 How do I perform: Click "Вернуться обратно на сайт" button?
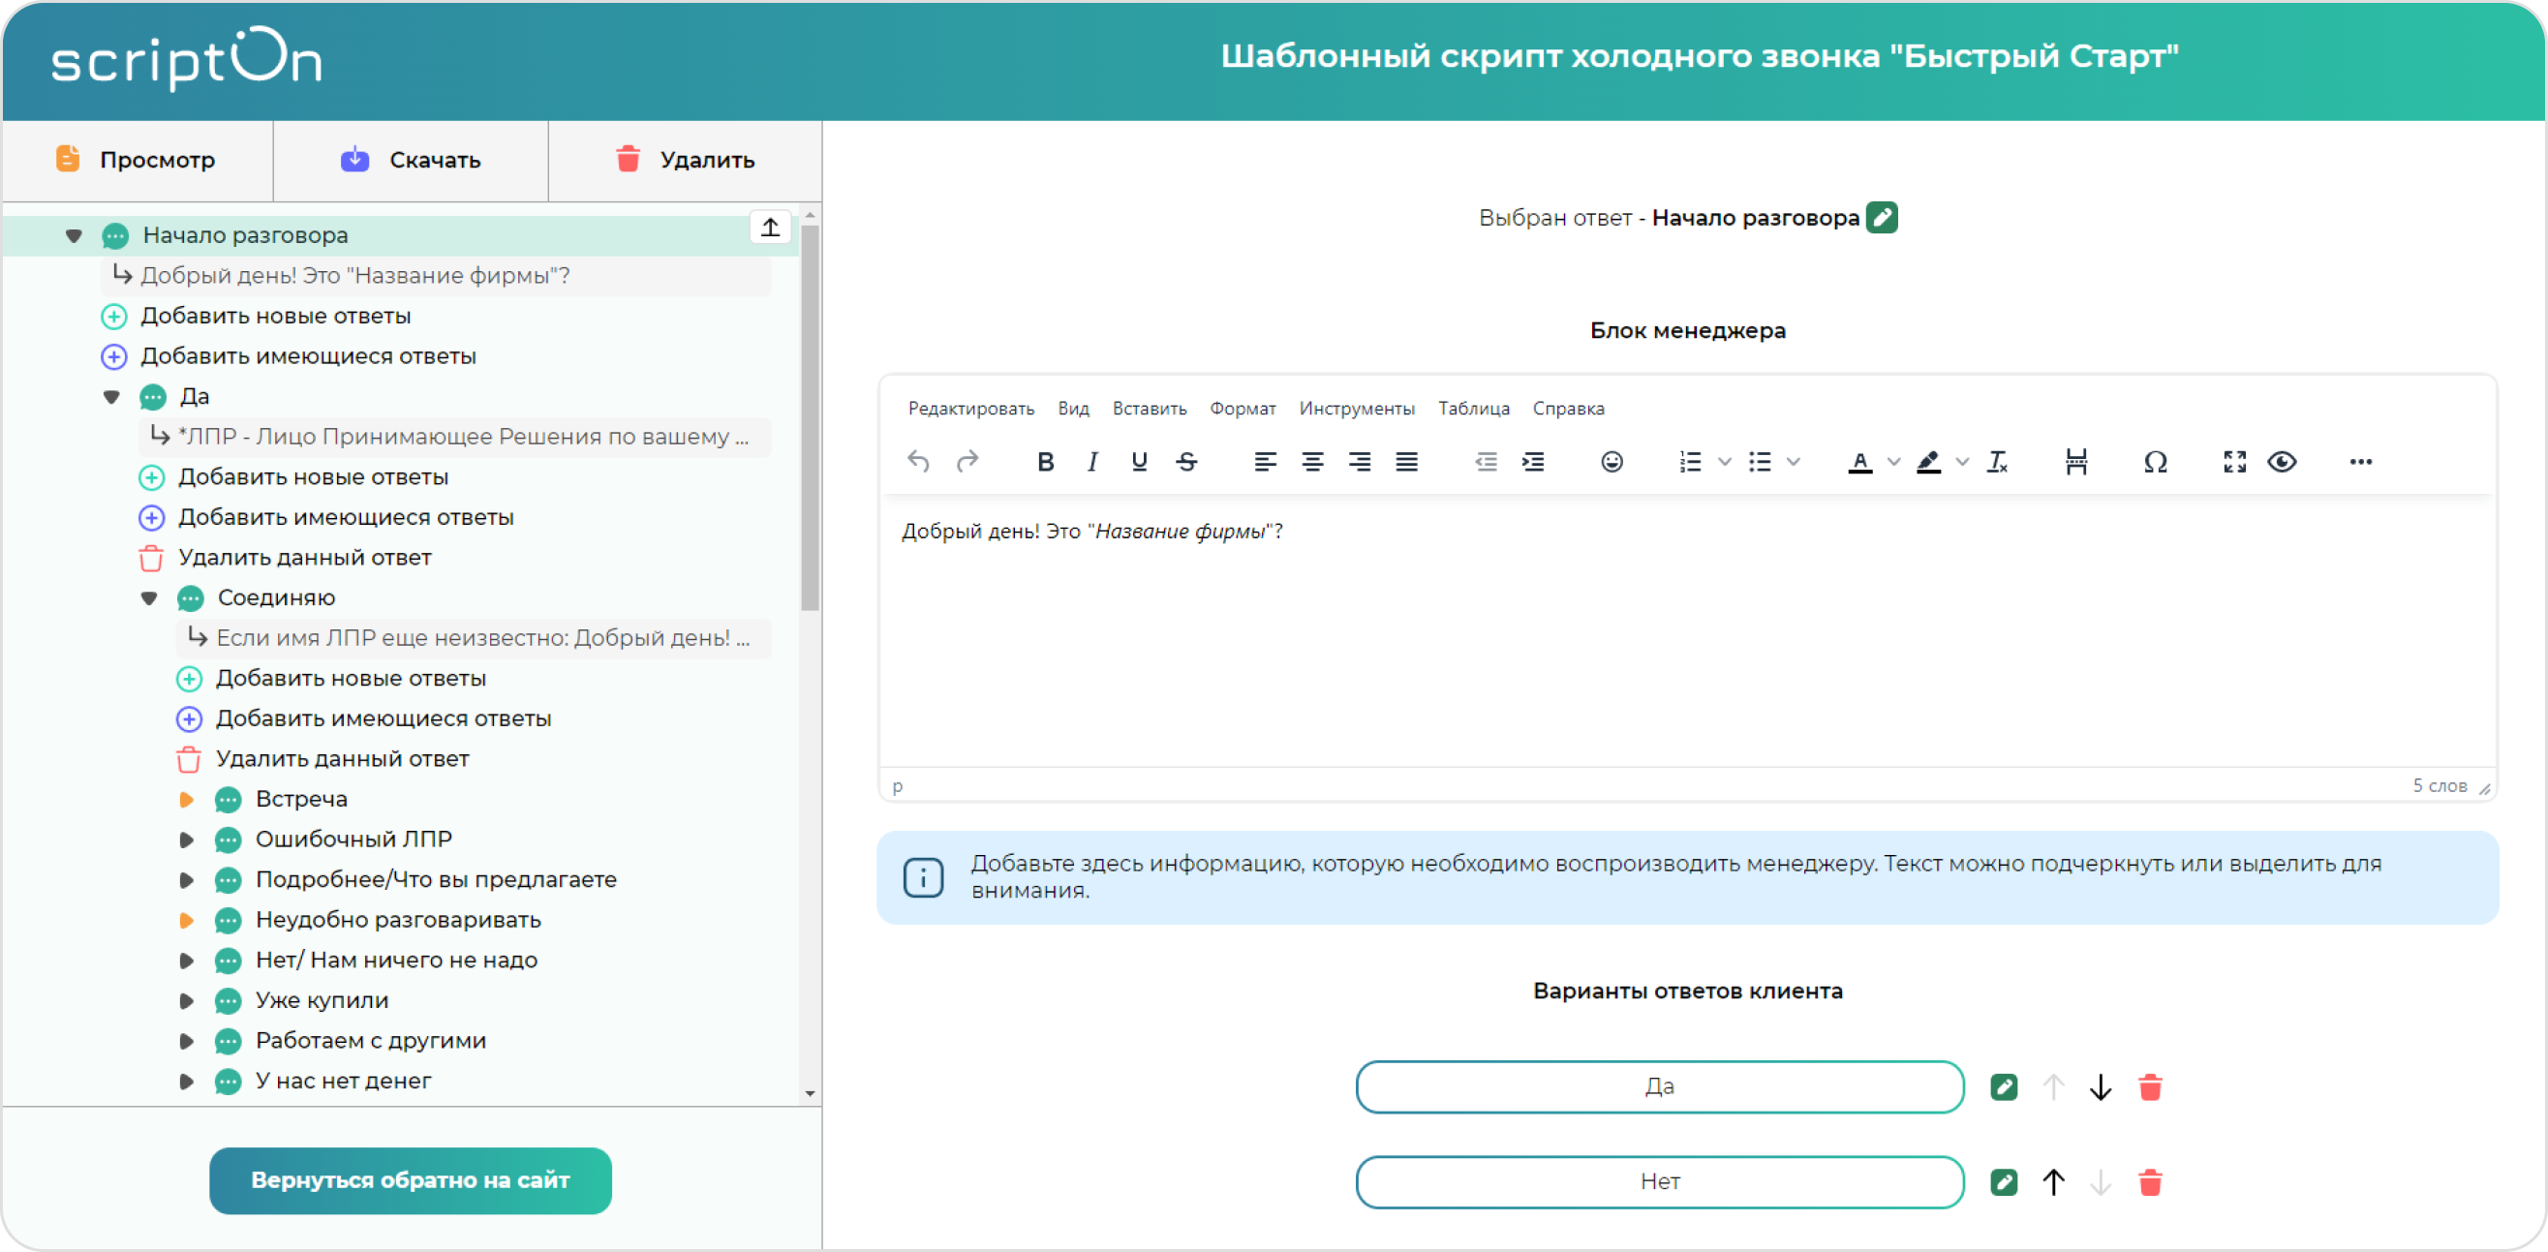point(410,1179)
